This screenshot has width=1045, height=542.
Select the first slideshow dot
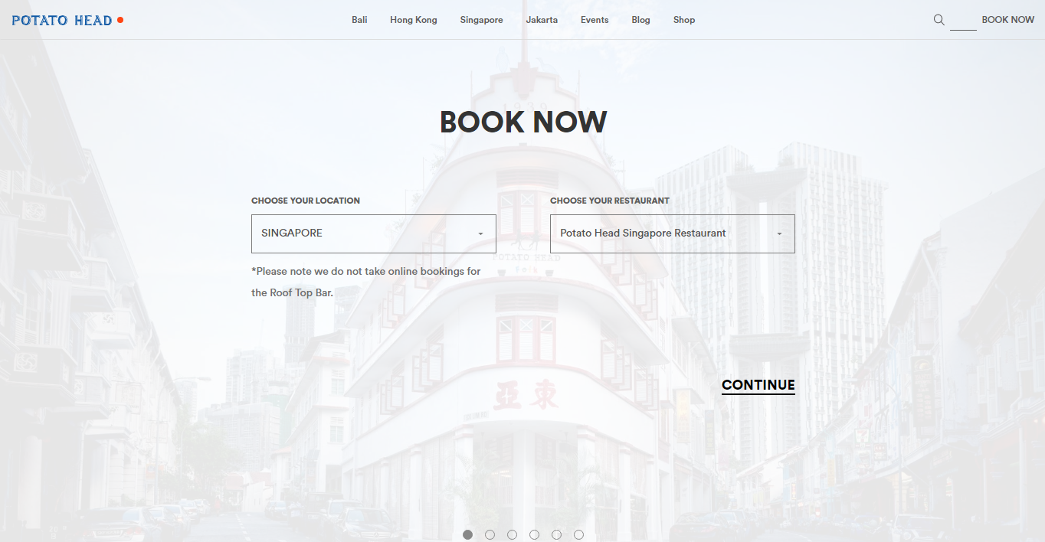pos(468,534)
